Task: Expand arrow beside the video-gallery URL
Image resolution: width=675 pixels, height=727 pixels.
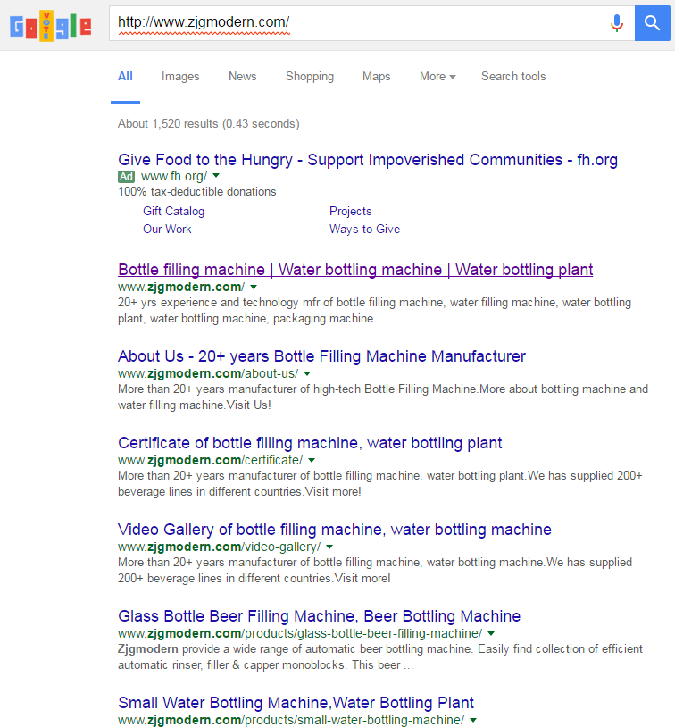Action: tap(329, 547)
